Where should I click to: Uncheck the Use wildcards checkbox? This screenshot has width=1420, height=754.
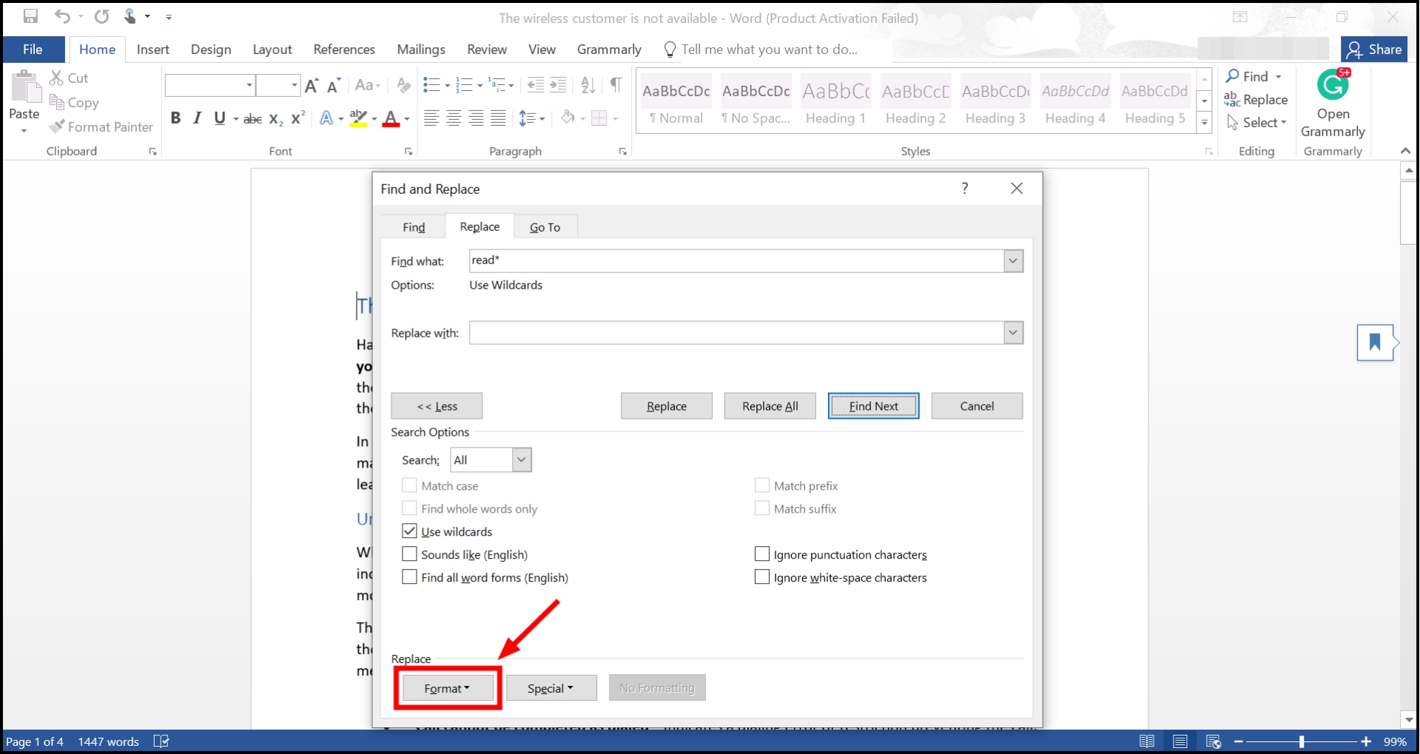point(409,531)
